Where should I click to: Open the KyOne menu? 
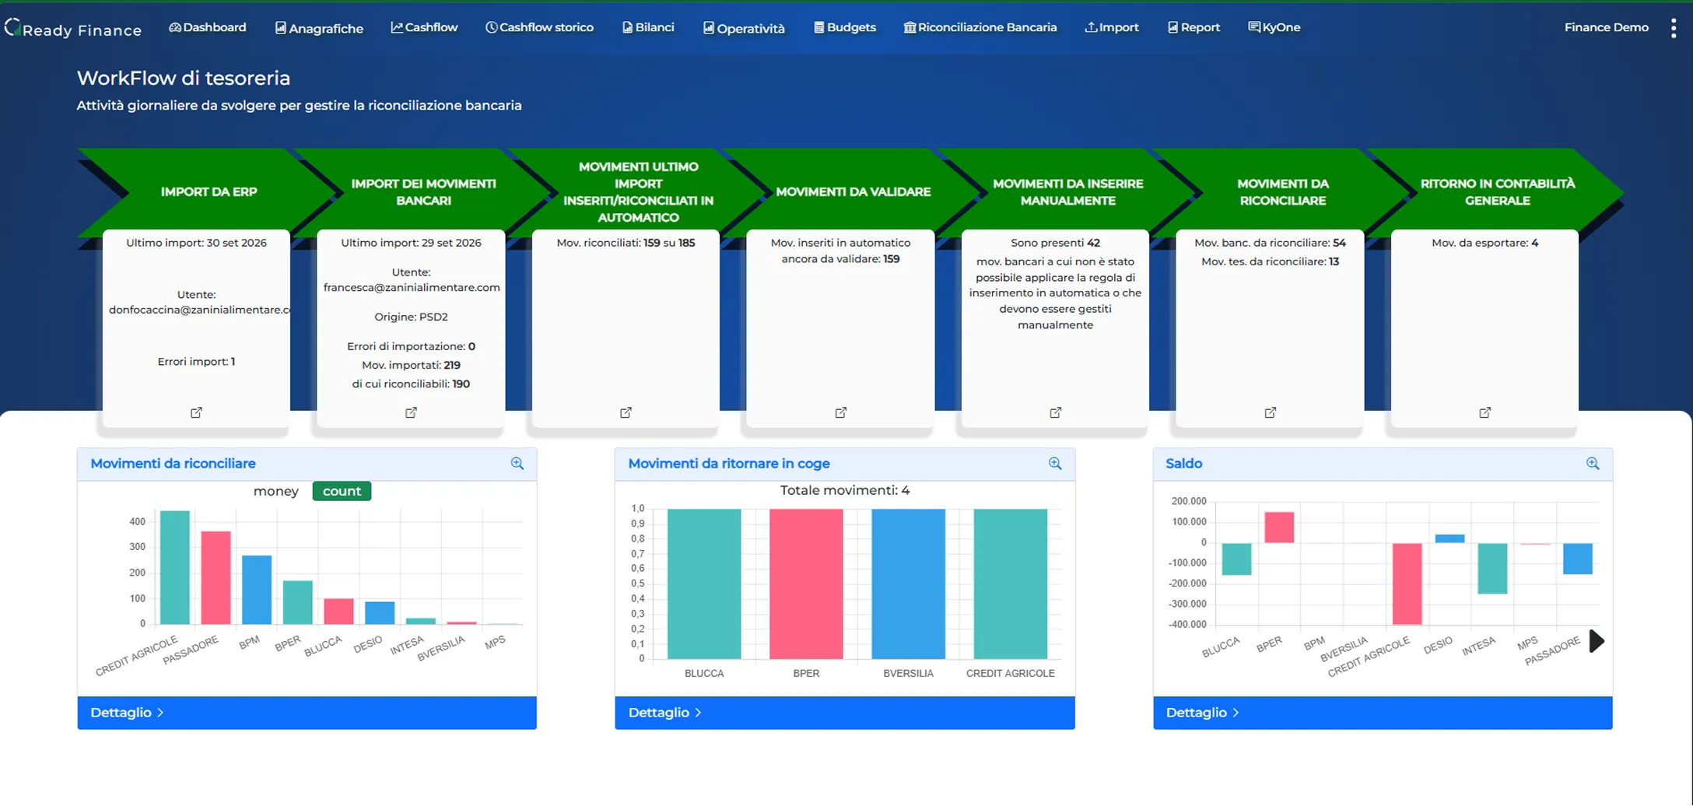[1274, 27]
